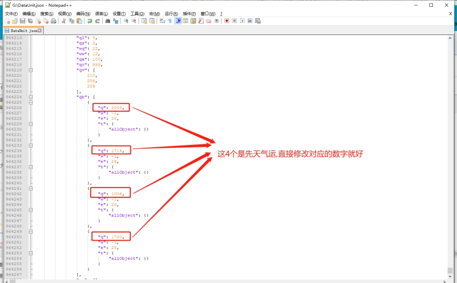Cut selection with the scissors icon
This screenshot has height=283, width=457.
pyautogui.click(x=63, y=21)
